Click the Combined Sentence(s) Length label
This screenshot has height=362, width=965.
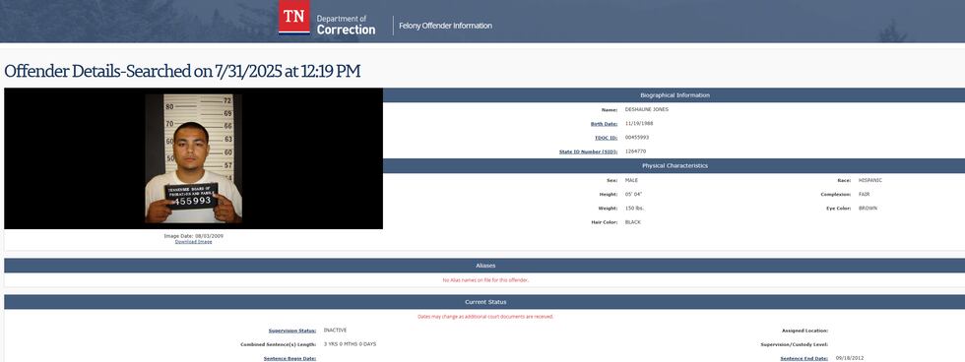click(278, 345)
